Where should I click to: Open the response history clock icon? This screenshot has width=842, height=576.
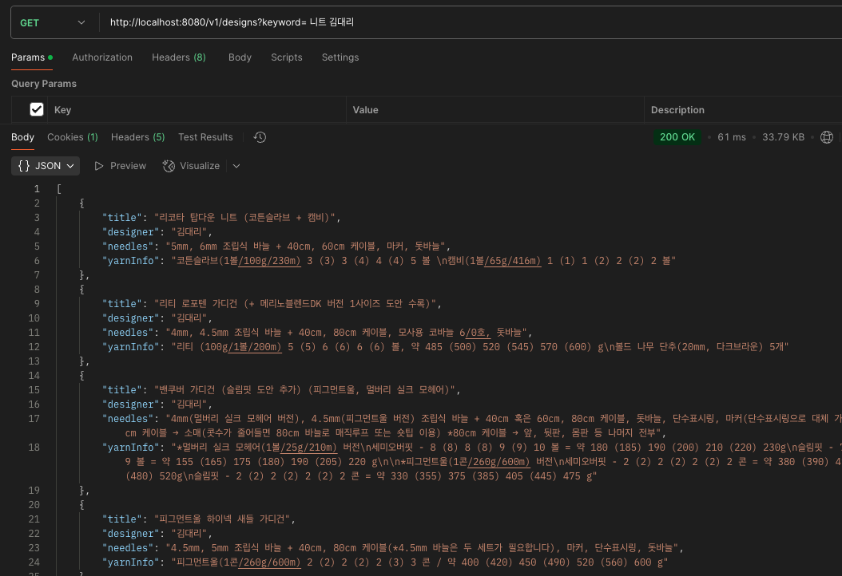point(260,137)
